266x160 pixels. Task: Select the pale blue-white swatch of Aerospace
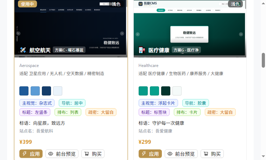[x=58, y=91]
